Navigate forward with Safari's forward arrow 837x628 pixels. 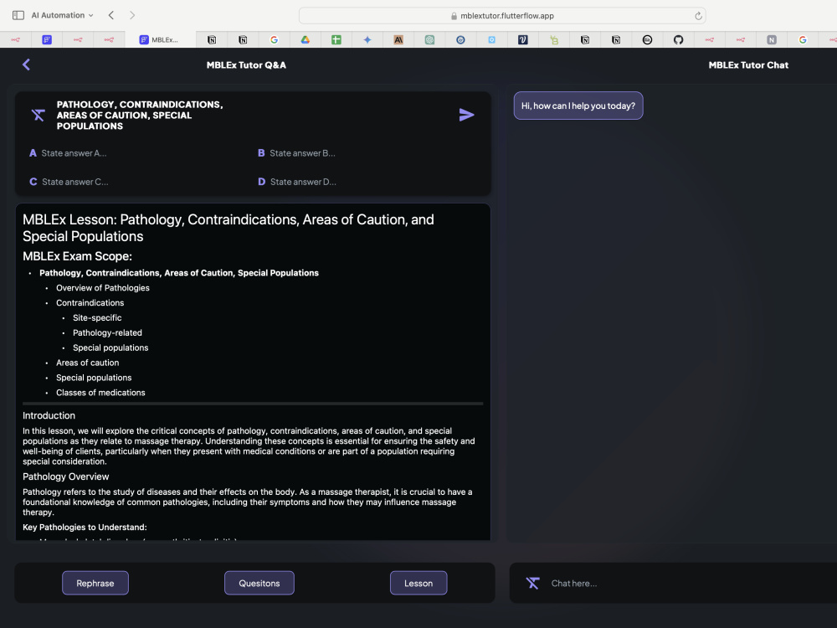pos(132,15)
